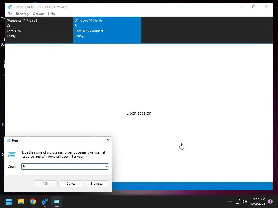Click OK in the Run dialog
The height and width of the screenshot is (208, 278).
(46, 184)
